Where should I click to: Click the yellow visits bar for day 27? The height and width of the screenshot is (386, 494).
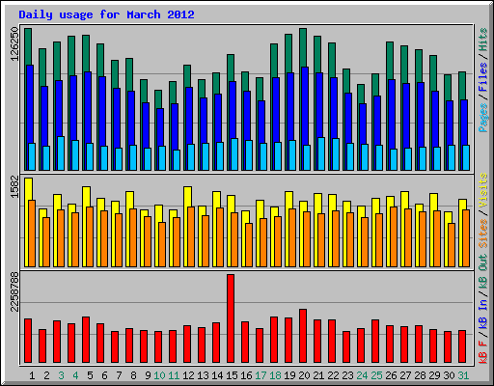pyautogui.click(x=404, y=200)
